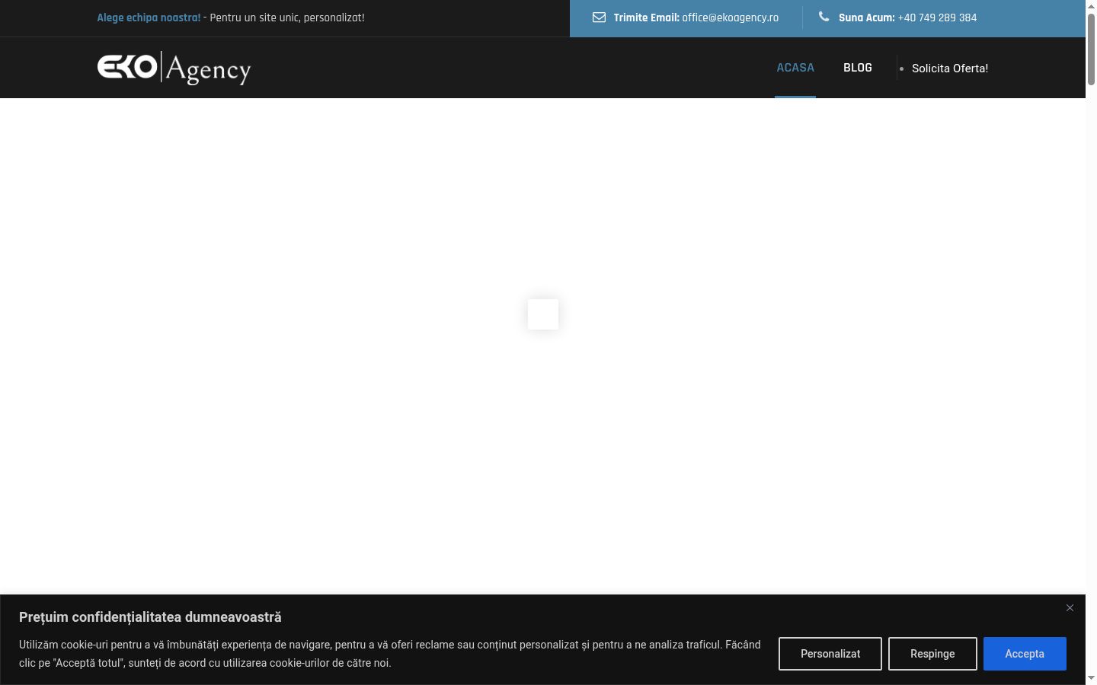Click the scrollbar down arrow
This screenshot has height=685, width=1097.
click(x=1091, y=678)
